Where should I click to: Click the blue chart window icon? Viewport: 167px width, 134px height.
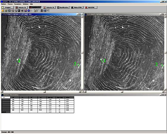coord(45,11)
